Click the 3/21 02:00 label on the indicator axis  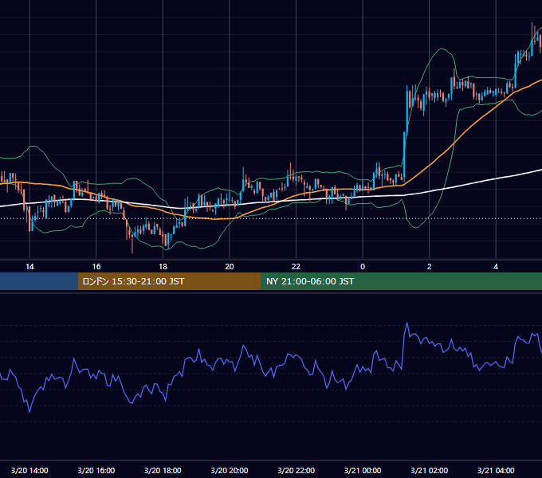pyautogui.click(x=430, y=470)
